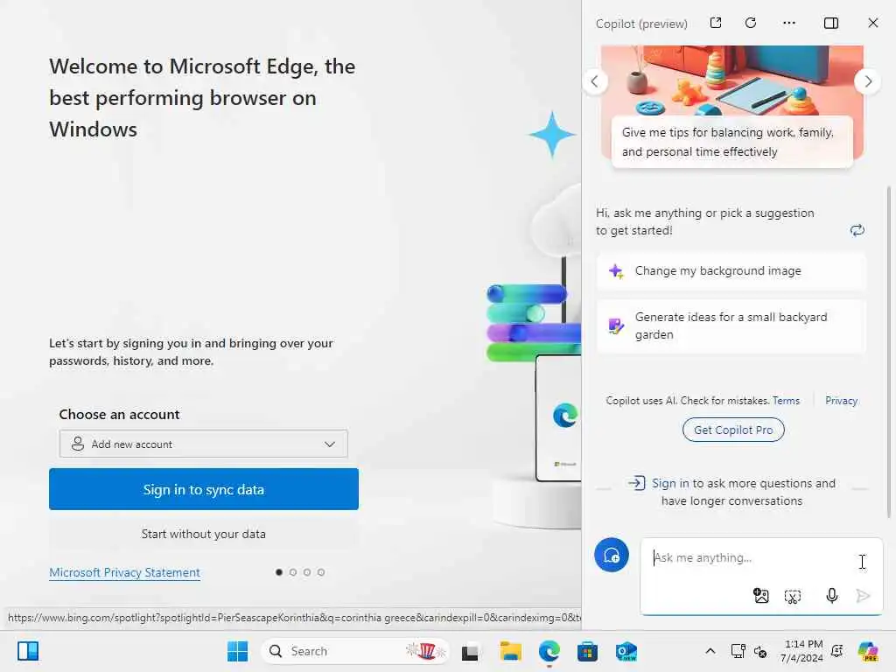Viewport: 896px width, 672px height.
Task: Add an image to Copilot prompt
Action: click(760, 596)
